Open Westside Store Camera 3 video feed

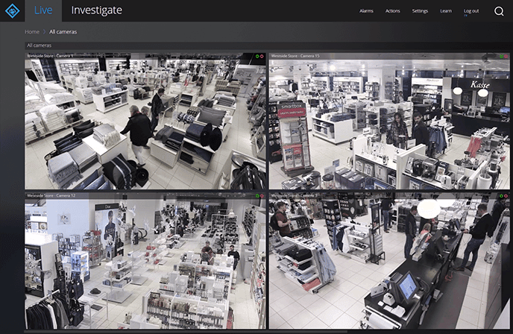[x=389, y=262]
